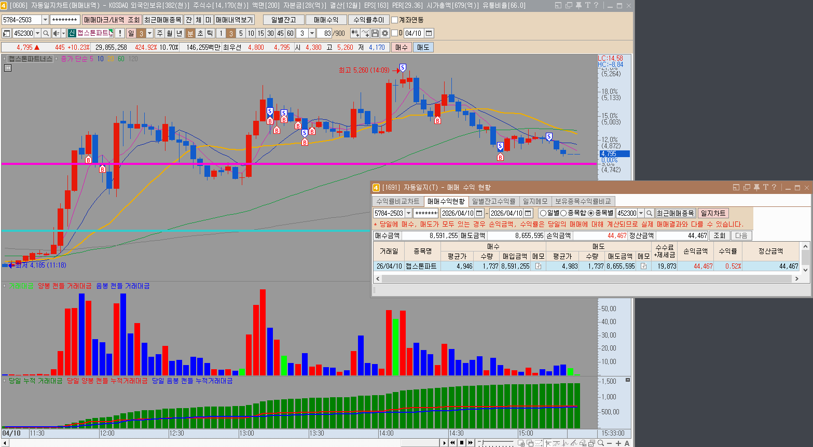The width and height of the screenshot is (813, 447).
Task: Switch to 매매수익현황 tab
Action: pyautogui.click(x=446, y=201)
